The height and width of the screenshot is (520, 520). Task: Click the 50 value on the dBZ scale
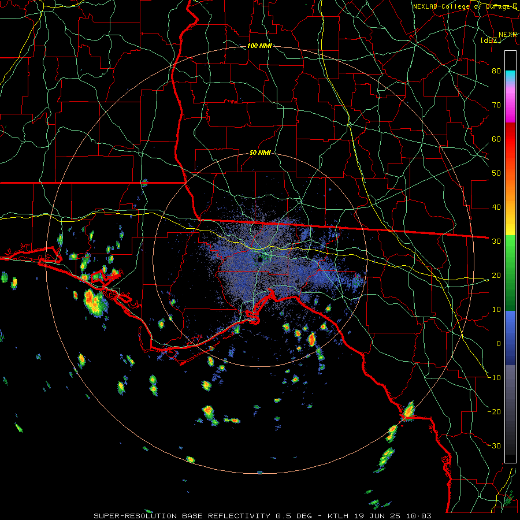(496, 173)
